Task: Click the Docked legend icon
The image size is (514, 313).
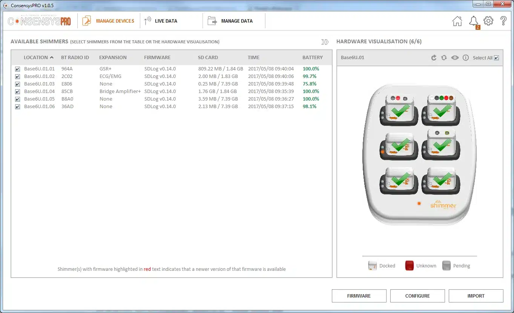Action: [372, 266]
